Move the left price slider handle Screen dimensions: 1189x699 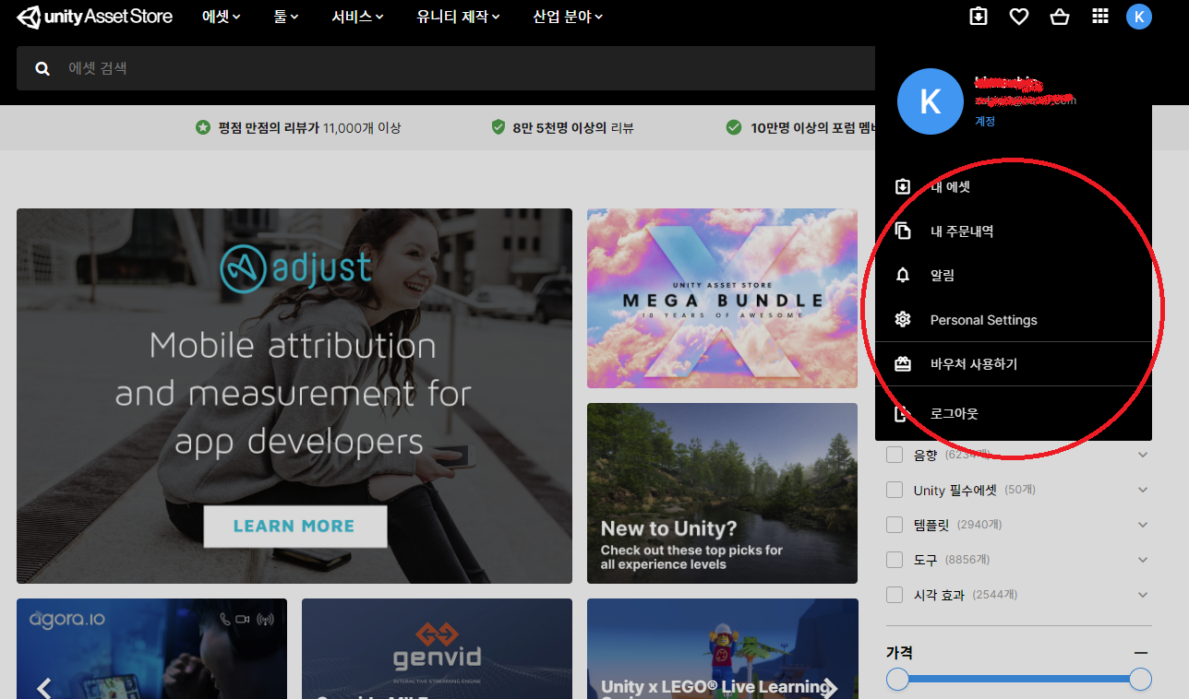coord(897,680)
